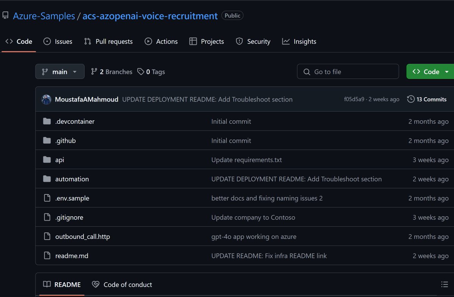Open the .devcontainer folder name
454x297 pixels.
pyautogui.click(x=75, y=121)
